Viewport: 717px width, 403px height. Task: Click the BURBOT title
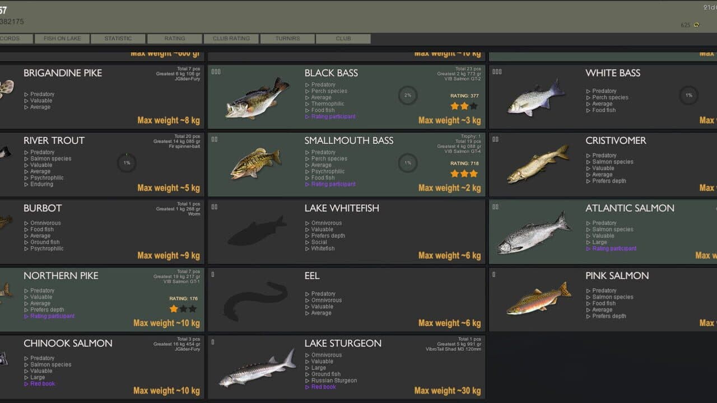[x=43, y=208]
